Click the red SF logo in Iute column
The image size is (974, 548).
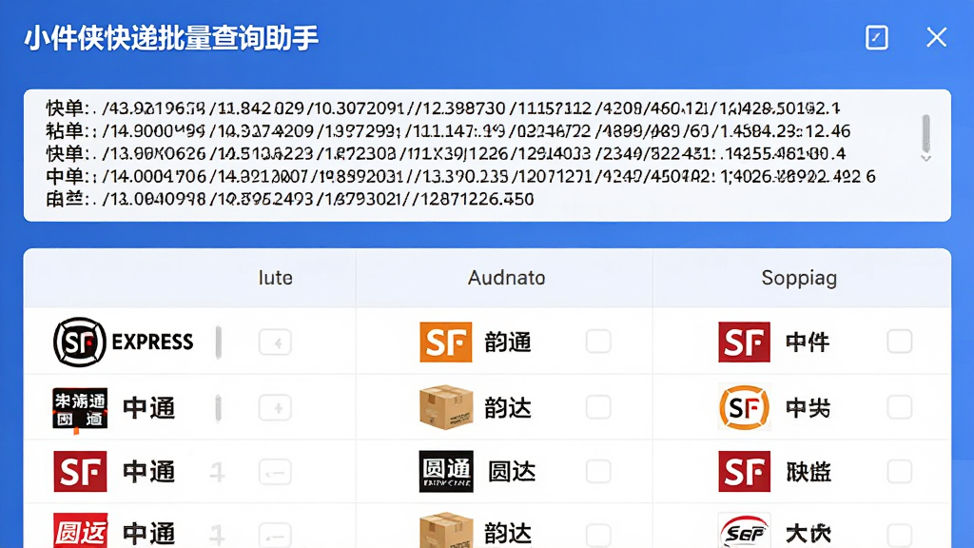80,472
